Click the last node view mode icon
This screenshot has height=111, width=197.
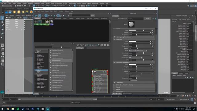click(x=108, y=45)
